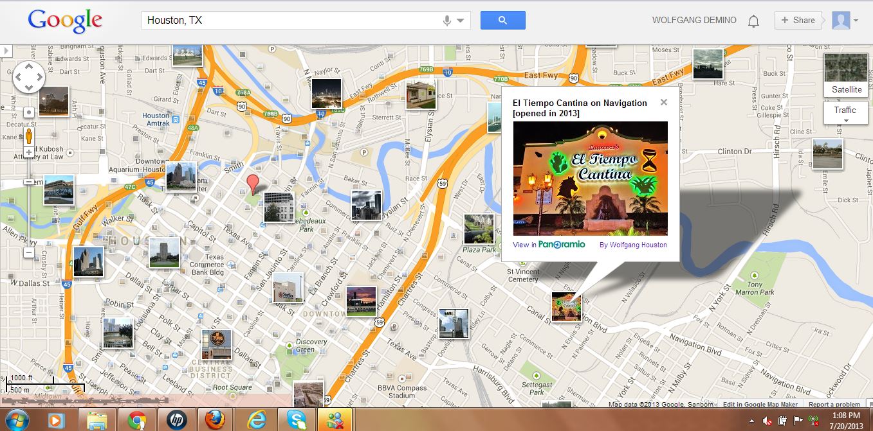Open the night skyline thumbnail near Naylor St

point(326,94)
